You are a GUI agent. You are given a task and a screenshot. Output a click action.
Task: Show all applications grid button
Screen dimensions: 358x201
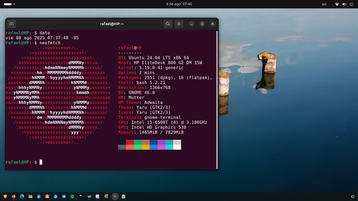point(353,196)
